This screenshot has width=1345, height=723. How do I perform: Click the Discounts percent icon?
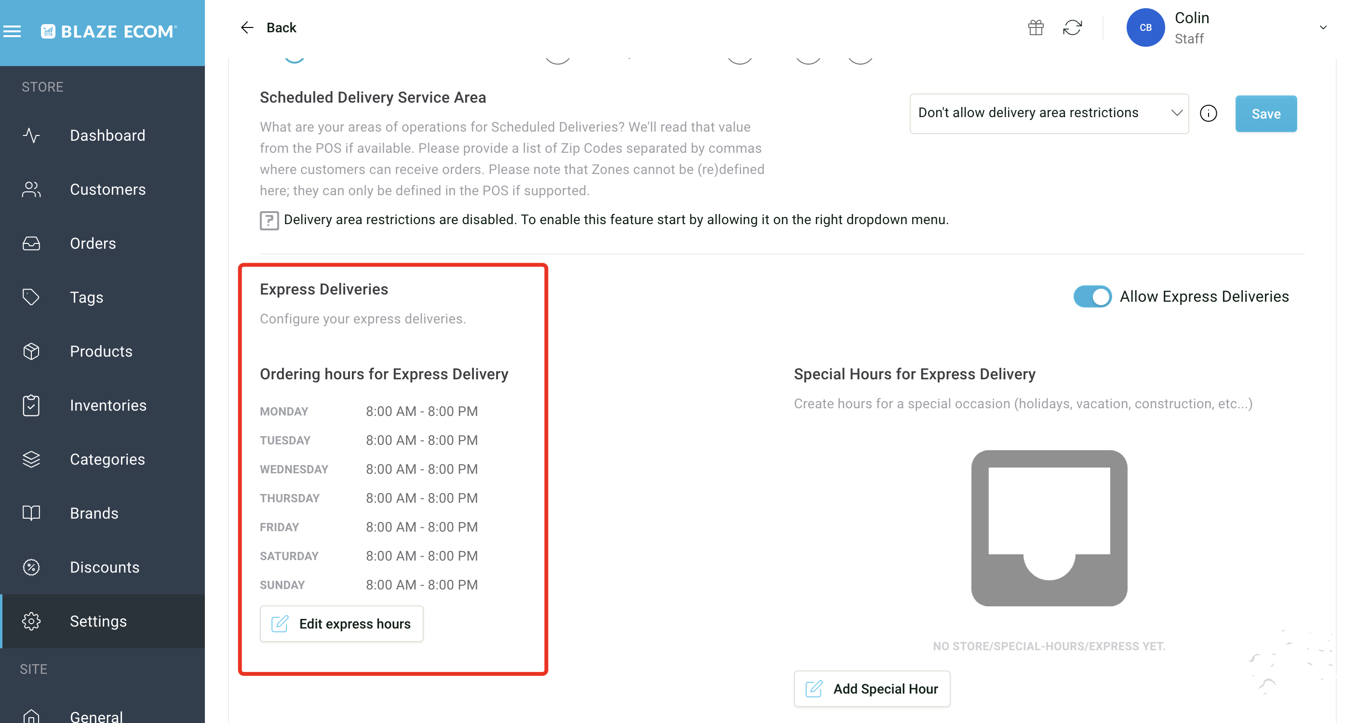31,567
